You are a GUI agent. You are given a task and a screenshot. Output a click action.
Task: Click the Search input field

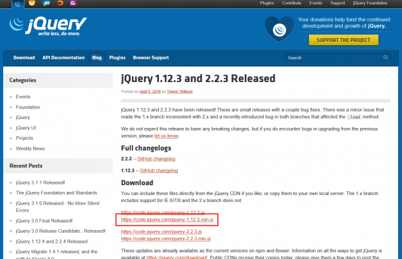coord(338,58)
